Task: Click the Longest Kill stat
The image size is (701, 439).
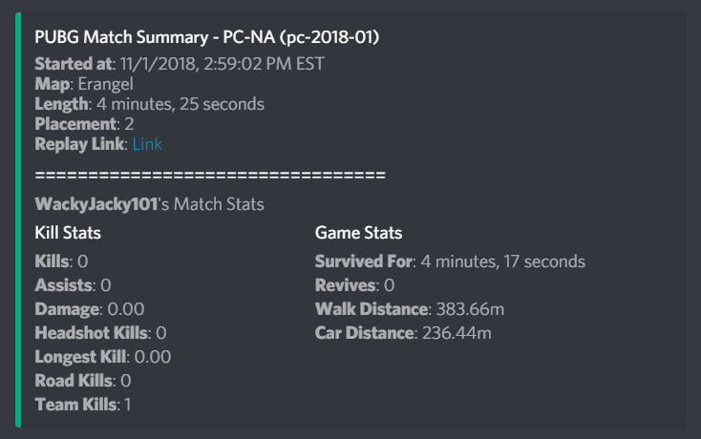Action: 103,357
